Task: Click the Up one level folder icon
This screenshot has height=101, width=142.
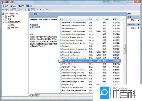Action: (x=11, y=10)
